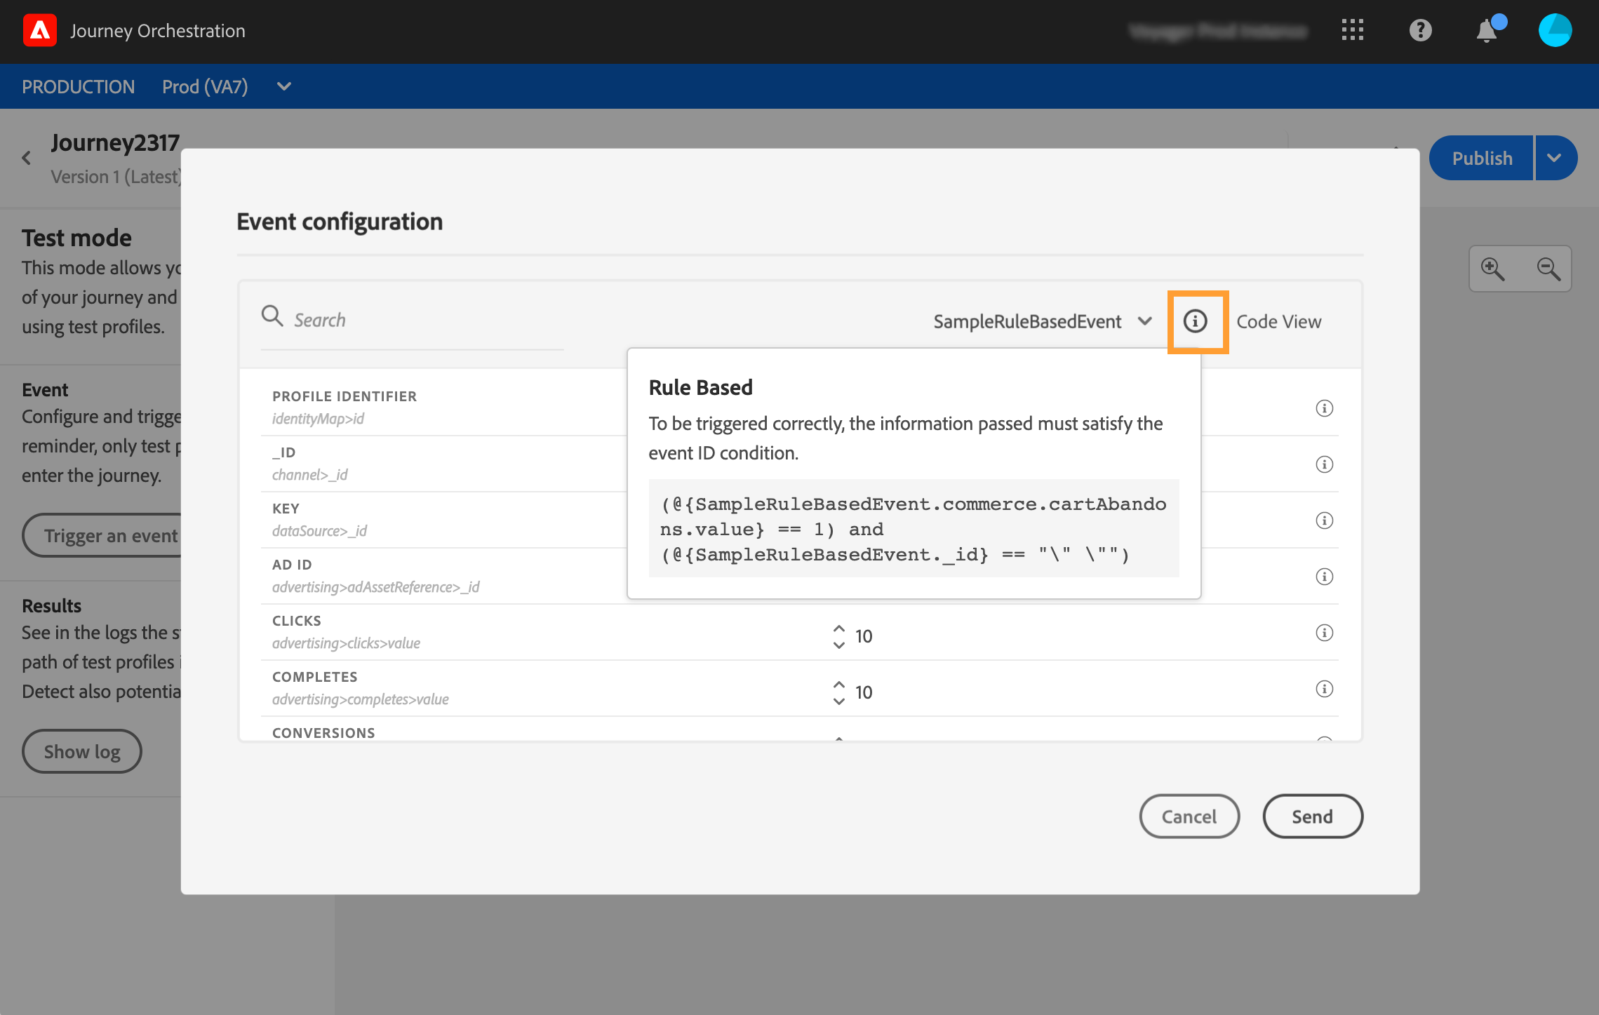Open the app switcher grid icon
The width and height of the screenshot is (1599, 1015).
coord(1352,30)
